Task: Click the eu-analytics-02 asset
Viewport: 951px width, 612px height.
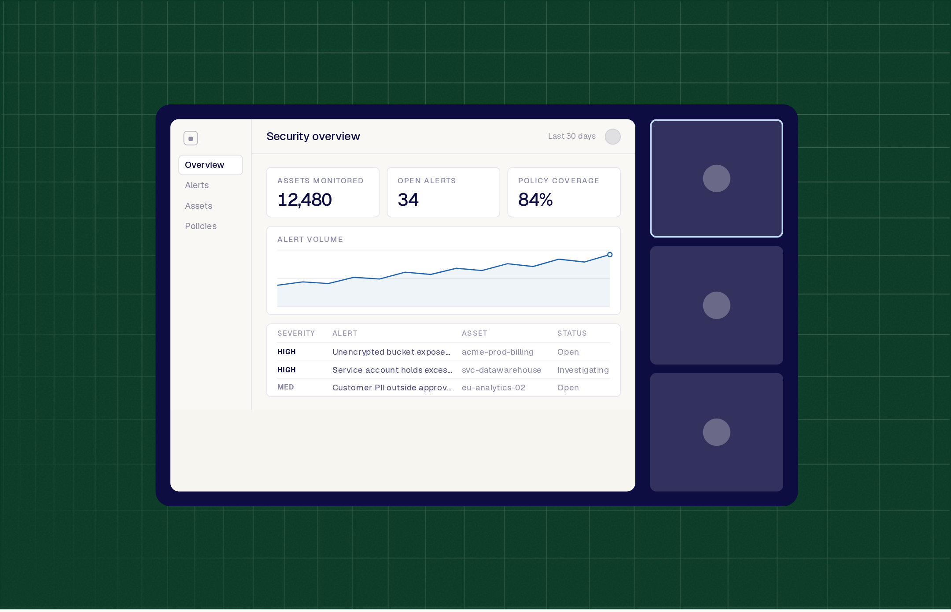Action: 494,388
